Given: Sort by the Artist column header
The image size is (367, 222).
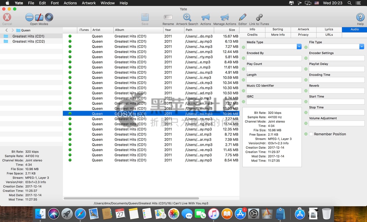Looking at the screenshot, I should (102, 30).
